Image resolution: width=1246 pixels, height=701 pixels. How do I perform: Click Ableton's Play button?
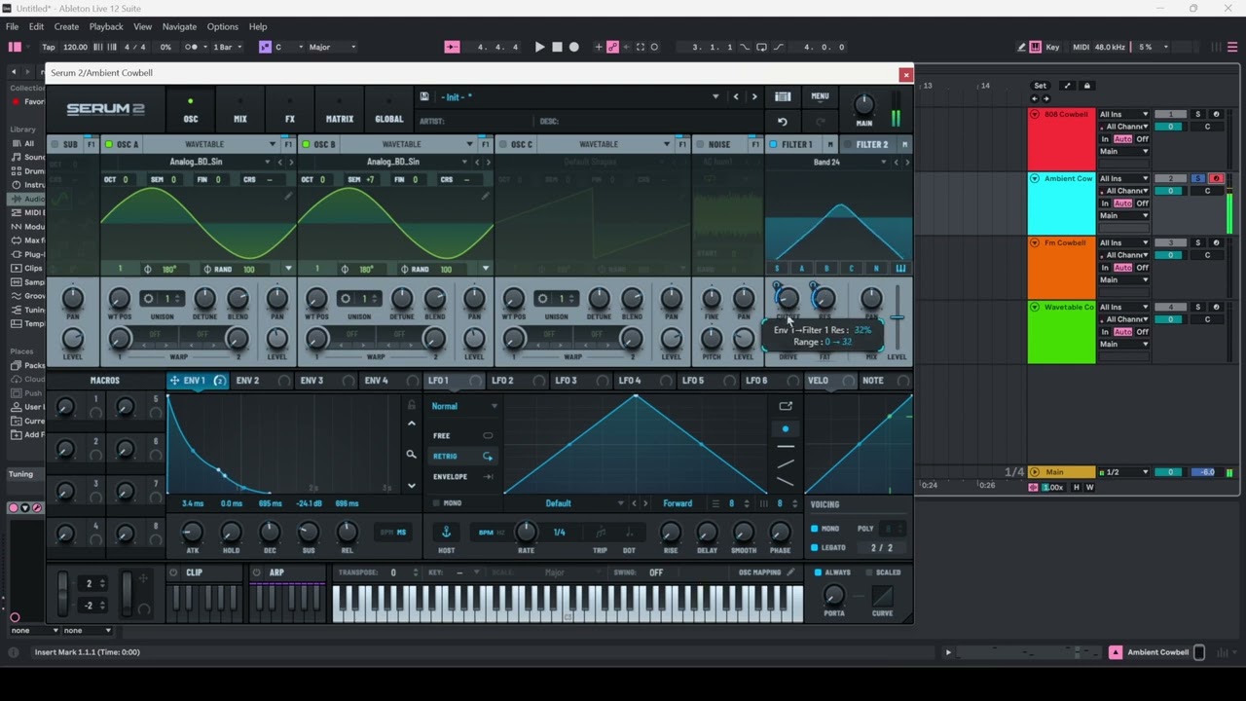(539, 47)
